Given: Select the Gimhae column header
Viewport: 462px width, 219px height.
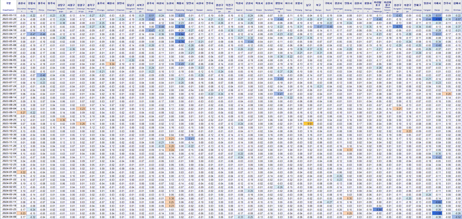Looking at the screenshot, I should (x=457, y=7).
